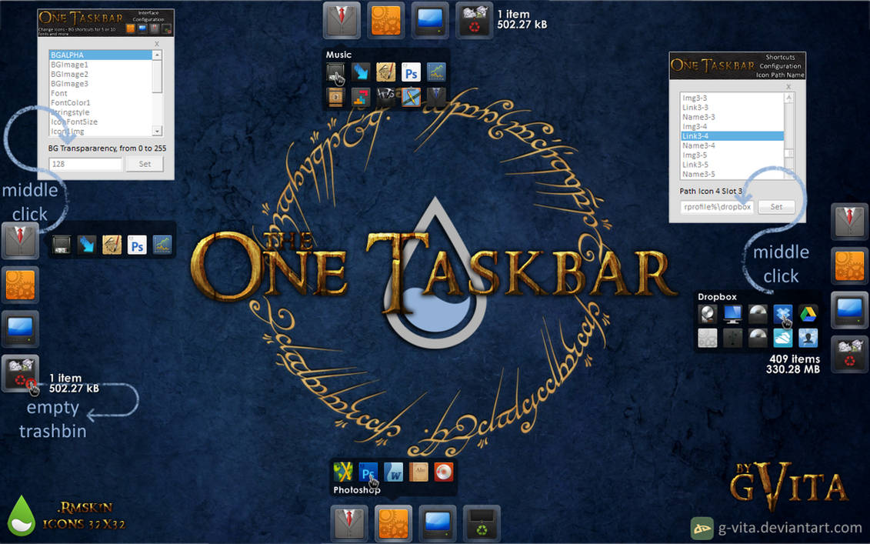Open the sketchbook brush app in Music group
870x544 pixels.
click(385, 72)
